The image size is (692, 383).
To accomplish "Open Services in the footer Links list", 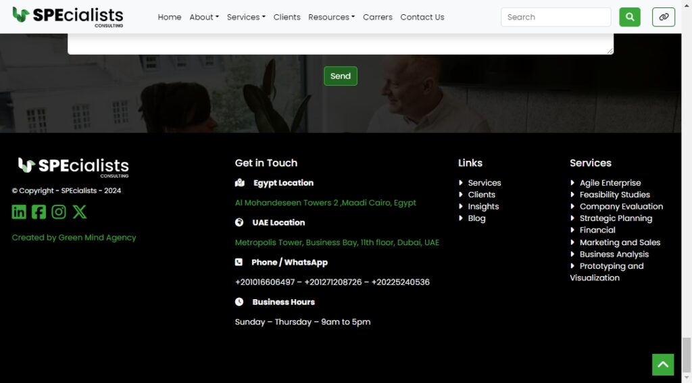I will point(485,182).
